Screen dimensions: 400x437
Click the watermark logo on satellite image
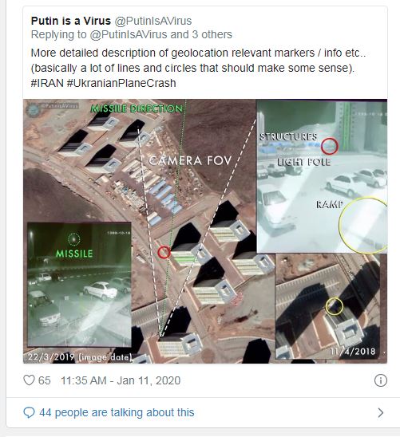click(x=34, y=109)
